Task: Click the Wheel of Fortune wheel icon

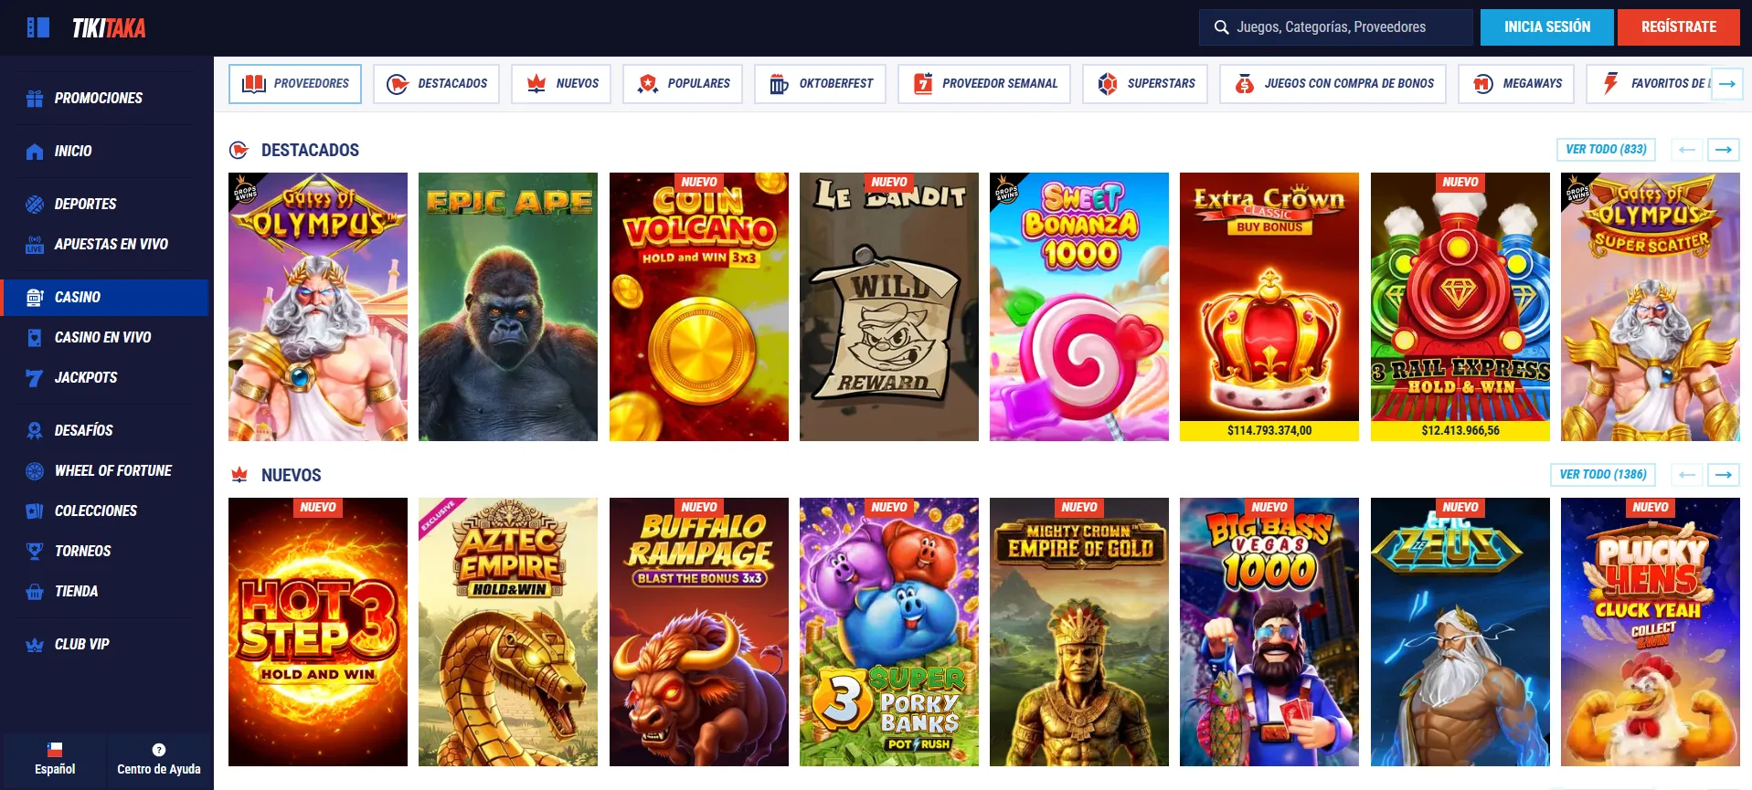Action: point(35,470)
